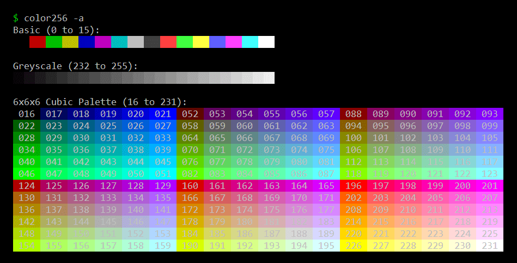This screenshot has height=263, width=517.
Task: Click the dark red swatch in Basic row
Action: pos(38,42)
